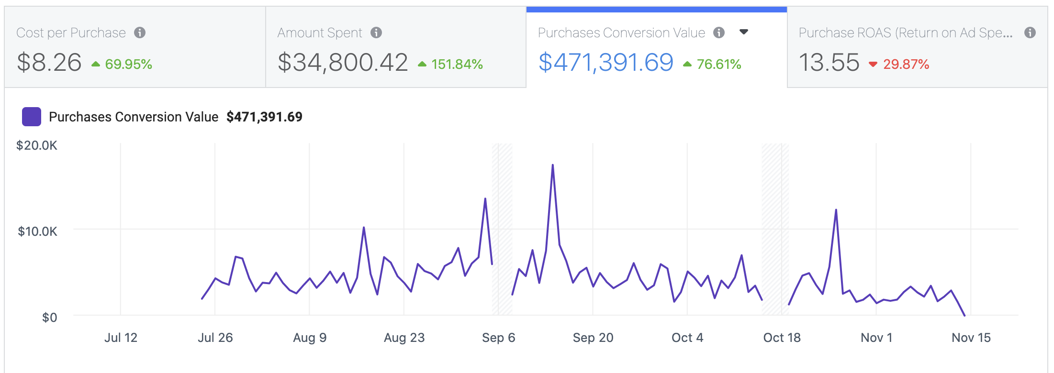Click the info icon beside Amount Spent

pyautogui.click(x=376, y=33)
